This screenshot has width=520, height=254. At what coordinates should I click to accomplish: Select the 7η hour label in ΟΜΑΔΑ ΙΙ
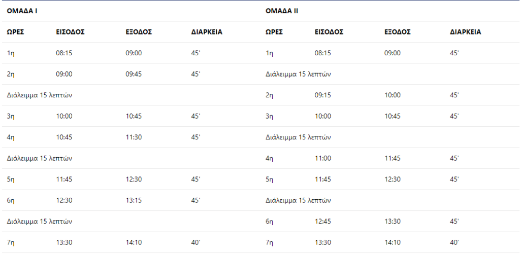[x=269, y=243]
